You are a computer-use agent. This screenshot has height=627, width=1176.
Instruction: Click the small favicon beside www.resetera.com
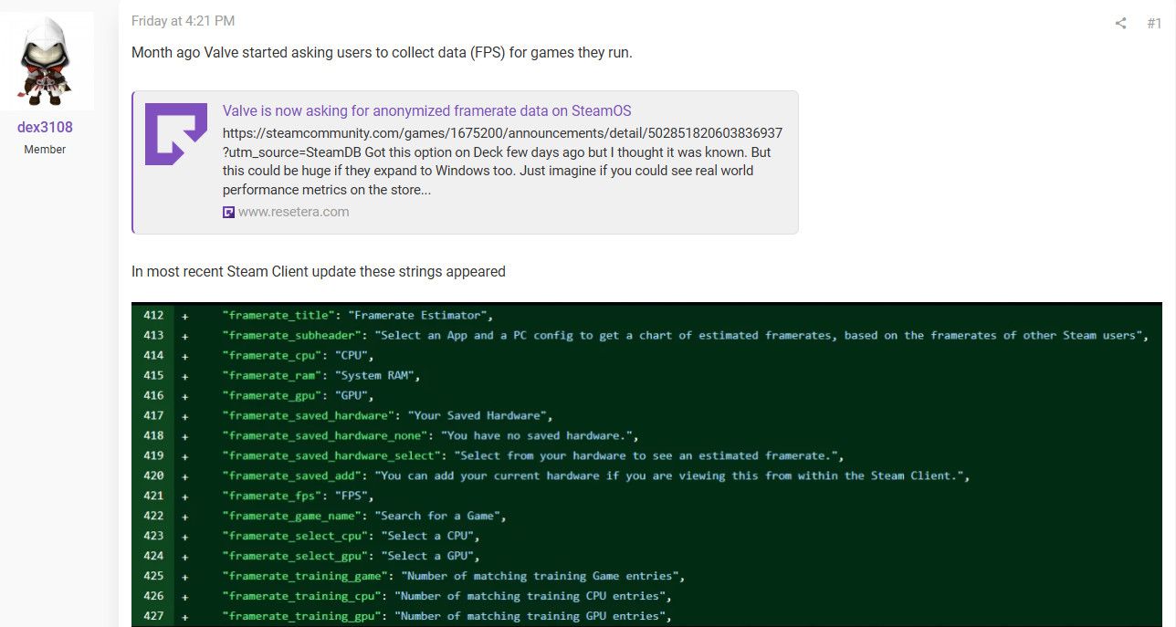pos(228,212)
